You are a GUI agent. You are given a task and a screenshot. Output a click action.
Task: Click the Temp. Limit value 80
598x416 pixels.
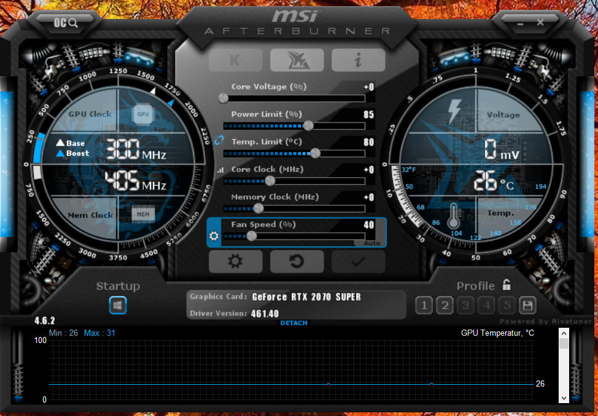pos(368,142)
